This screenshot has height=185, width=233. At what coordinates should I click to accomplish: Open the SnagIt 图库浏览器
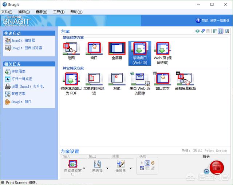pos(27,48)
